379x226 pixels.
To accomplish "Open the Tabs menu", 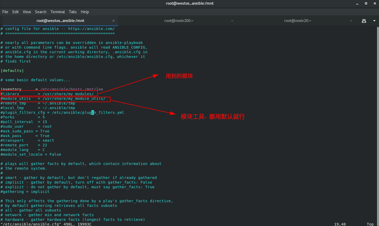I will click(x=73, y=12).
